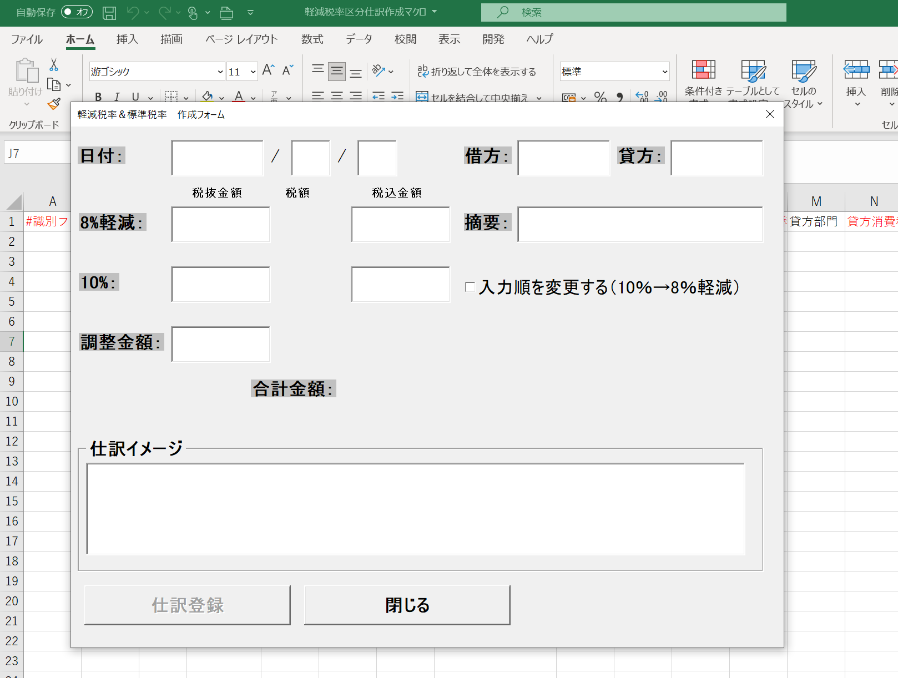Open the font name dropdown 游ゴシック
This screenshot has height=678, width=898.
220,72
